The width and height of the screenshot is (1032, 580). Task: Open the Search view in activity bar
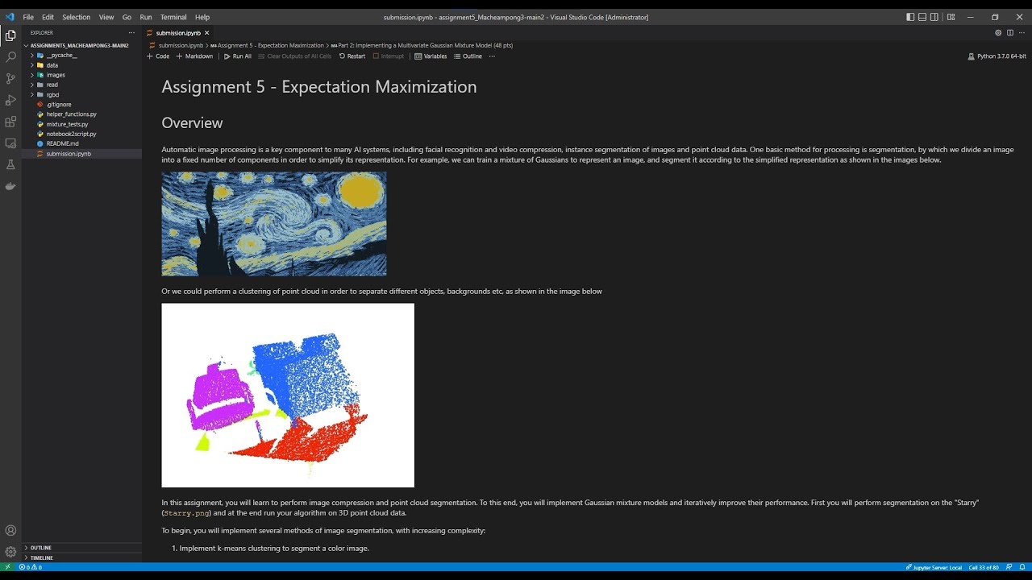click(10, 57)
